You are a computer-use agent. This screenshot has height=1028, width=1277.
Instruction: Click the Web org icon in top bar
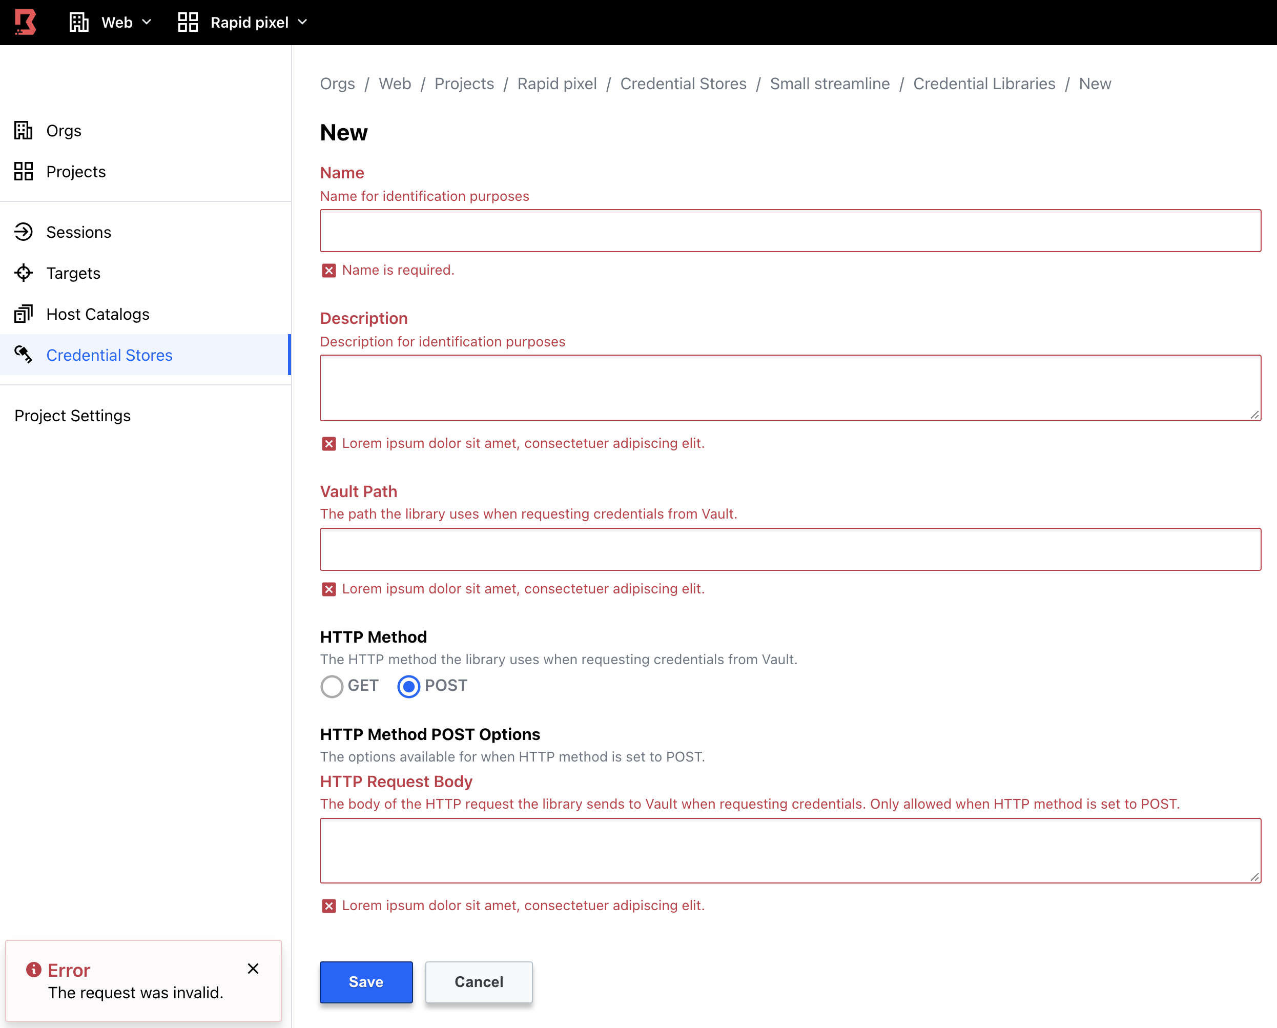[79, 22]
